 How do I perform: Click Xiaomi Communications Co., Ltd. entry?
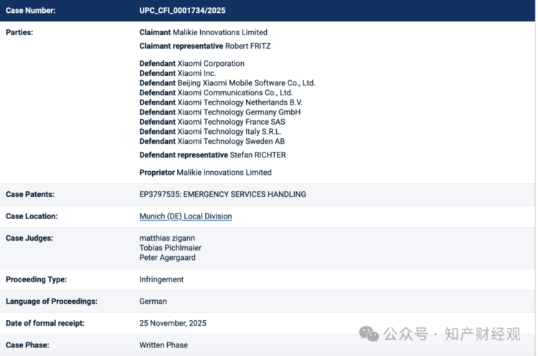[235, 92]
